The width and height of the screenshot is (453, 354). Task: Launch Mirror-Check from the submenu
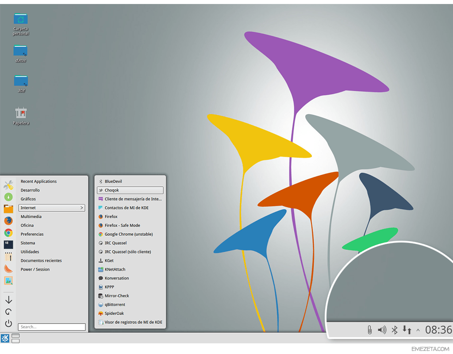131,296
